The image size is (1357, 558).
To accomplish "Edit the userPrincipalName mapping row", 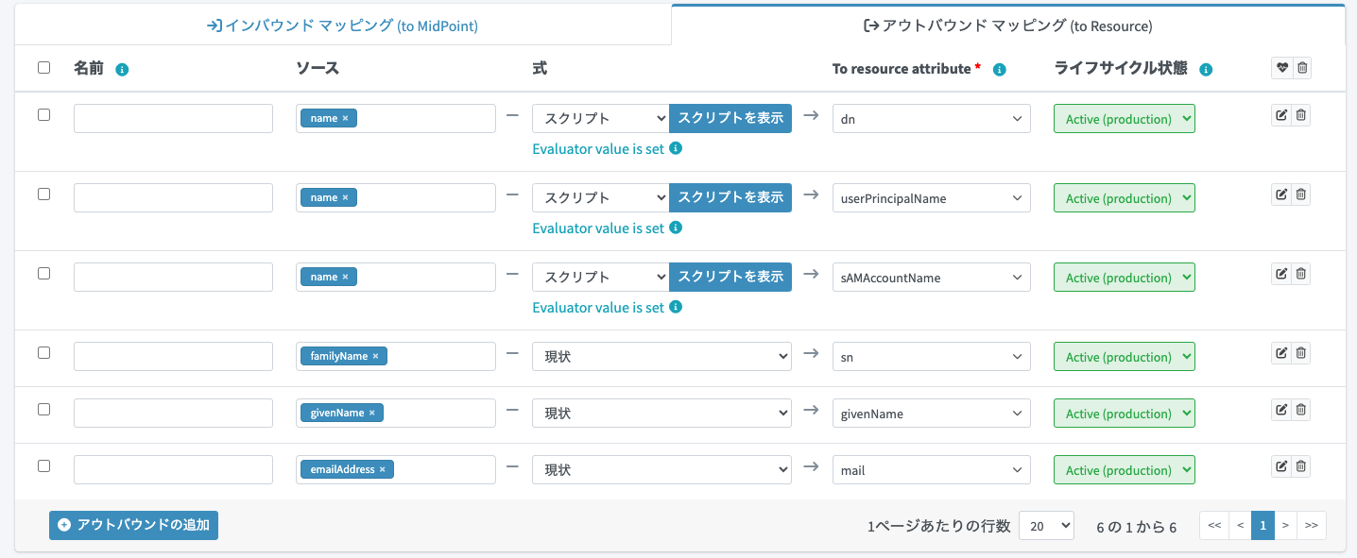I will click(1281, 194).
